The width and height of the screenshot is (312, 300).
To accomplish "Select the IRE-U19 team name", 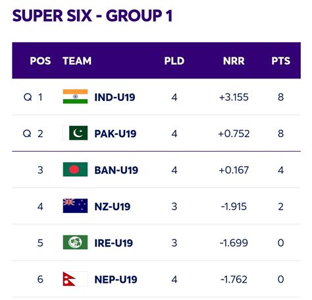I will 114,243.
